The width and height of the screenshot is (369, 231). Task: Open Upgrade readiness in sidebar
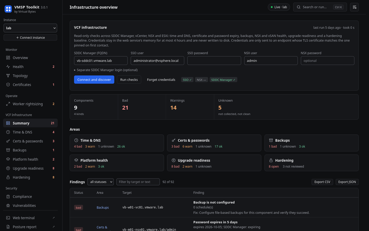click(30, 168)
